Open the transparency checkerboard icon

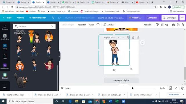click(162, 25)
